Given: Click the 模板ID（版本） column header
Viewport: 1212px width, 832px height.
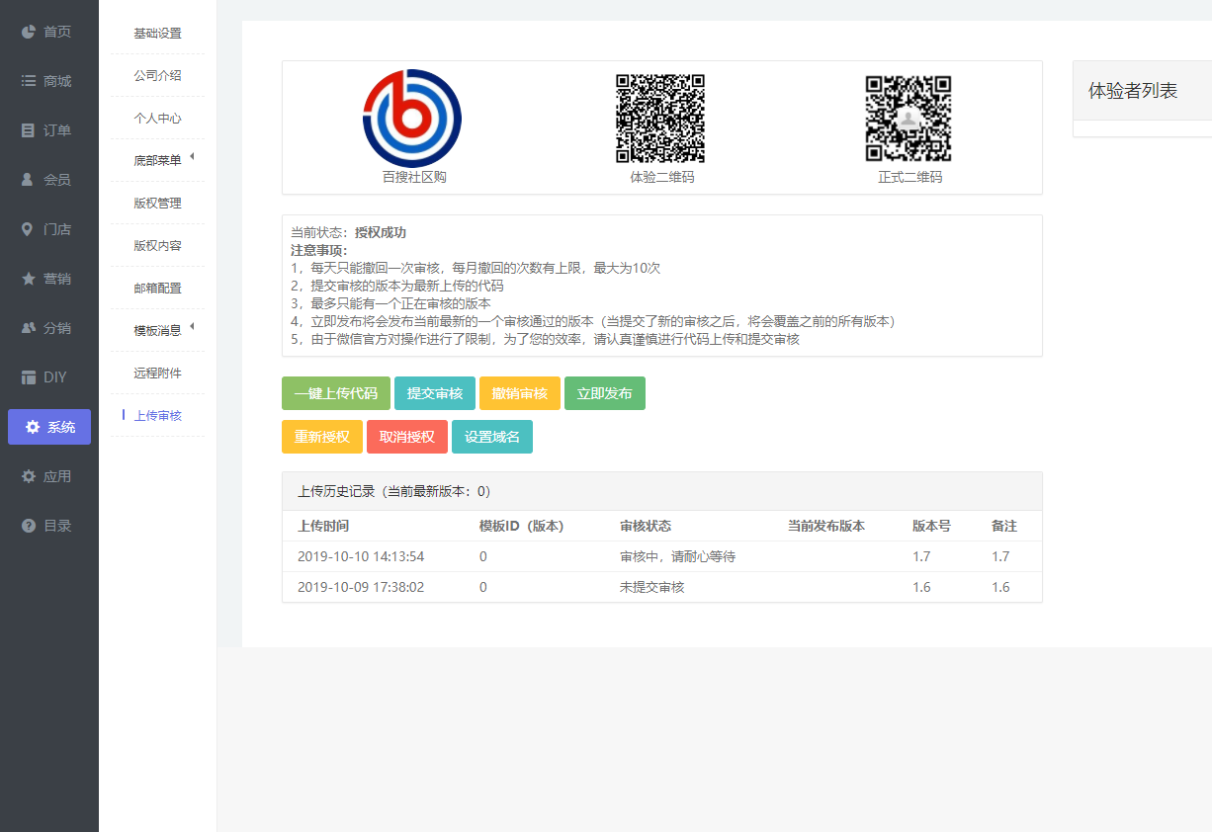Looking at the screenshot, I should [521, 526].
